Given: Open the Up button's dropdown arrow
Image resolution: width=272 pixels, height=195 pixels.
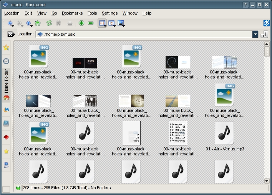Looking at the screenshot, I should [32, 26].
